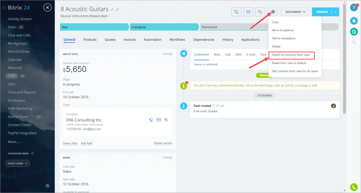Click change link in MORE section

point(167,157)
